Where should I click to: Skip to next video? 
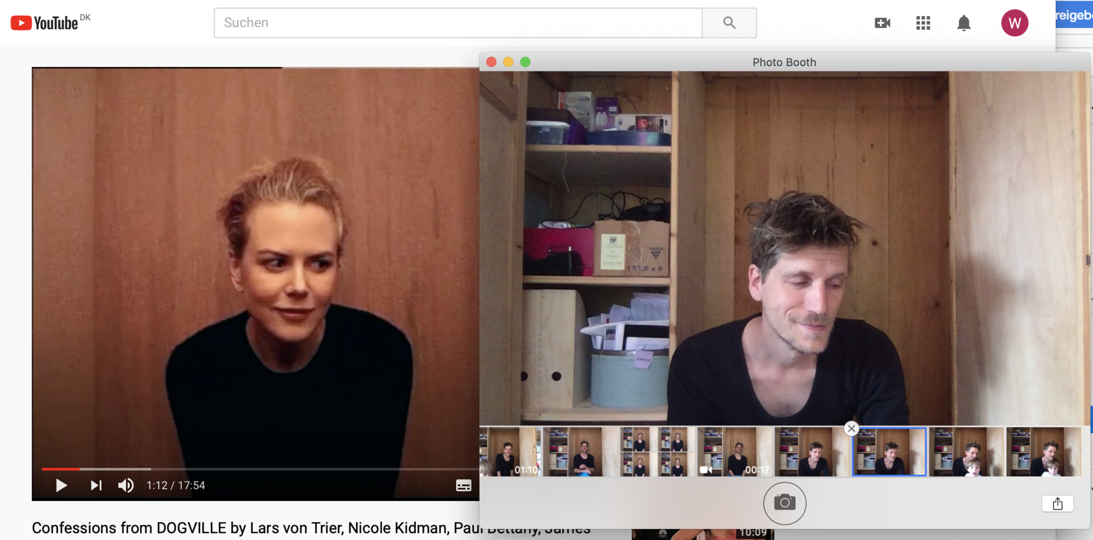tap(96, 485)
